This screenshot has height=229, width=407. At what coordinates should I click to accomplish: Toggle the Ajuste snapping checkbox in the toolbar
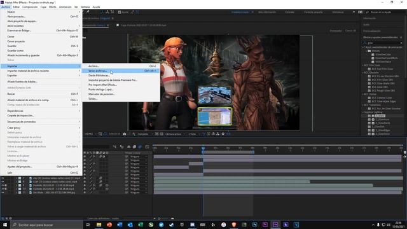pos(120,12)
